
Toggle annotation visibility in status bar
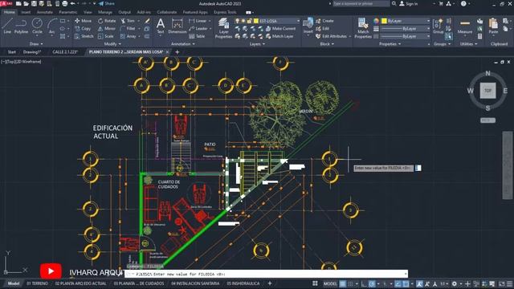pyautogui.click(x=419, y=283)
